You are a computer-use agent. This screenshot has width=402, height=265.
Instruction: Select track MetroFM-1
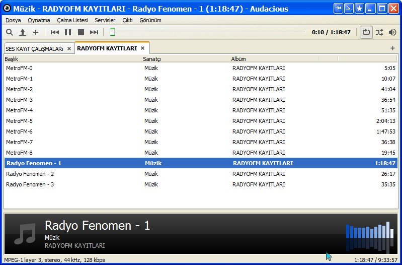201,79
